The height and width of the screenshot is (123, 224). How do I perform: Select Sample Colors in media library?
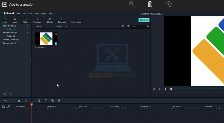[11, 40]
